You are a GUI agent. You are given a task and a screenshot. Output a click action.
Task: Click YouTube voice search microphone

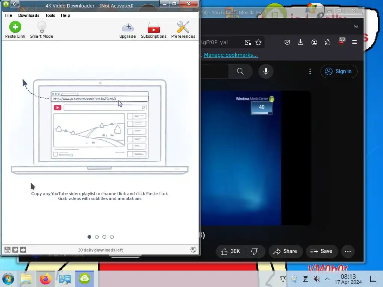tap(266, 71)
